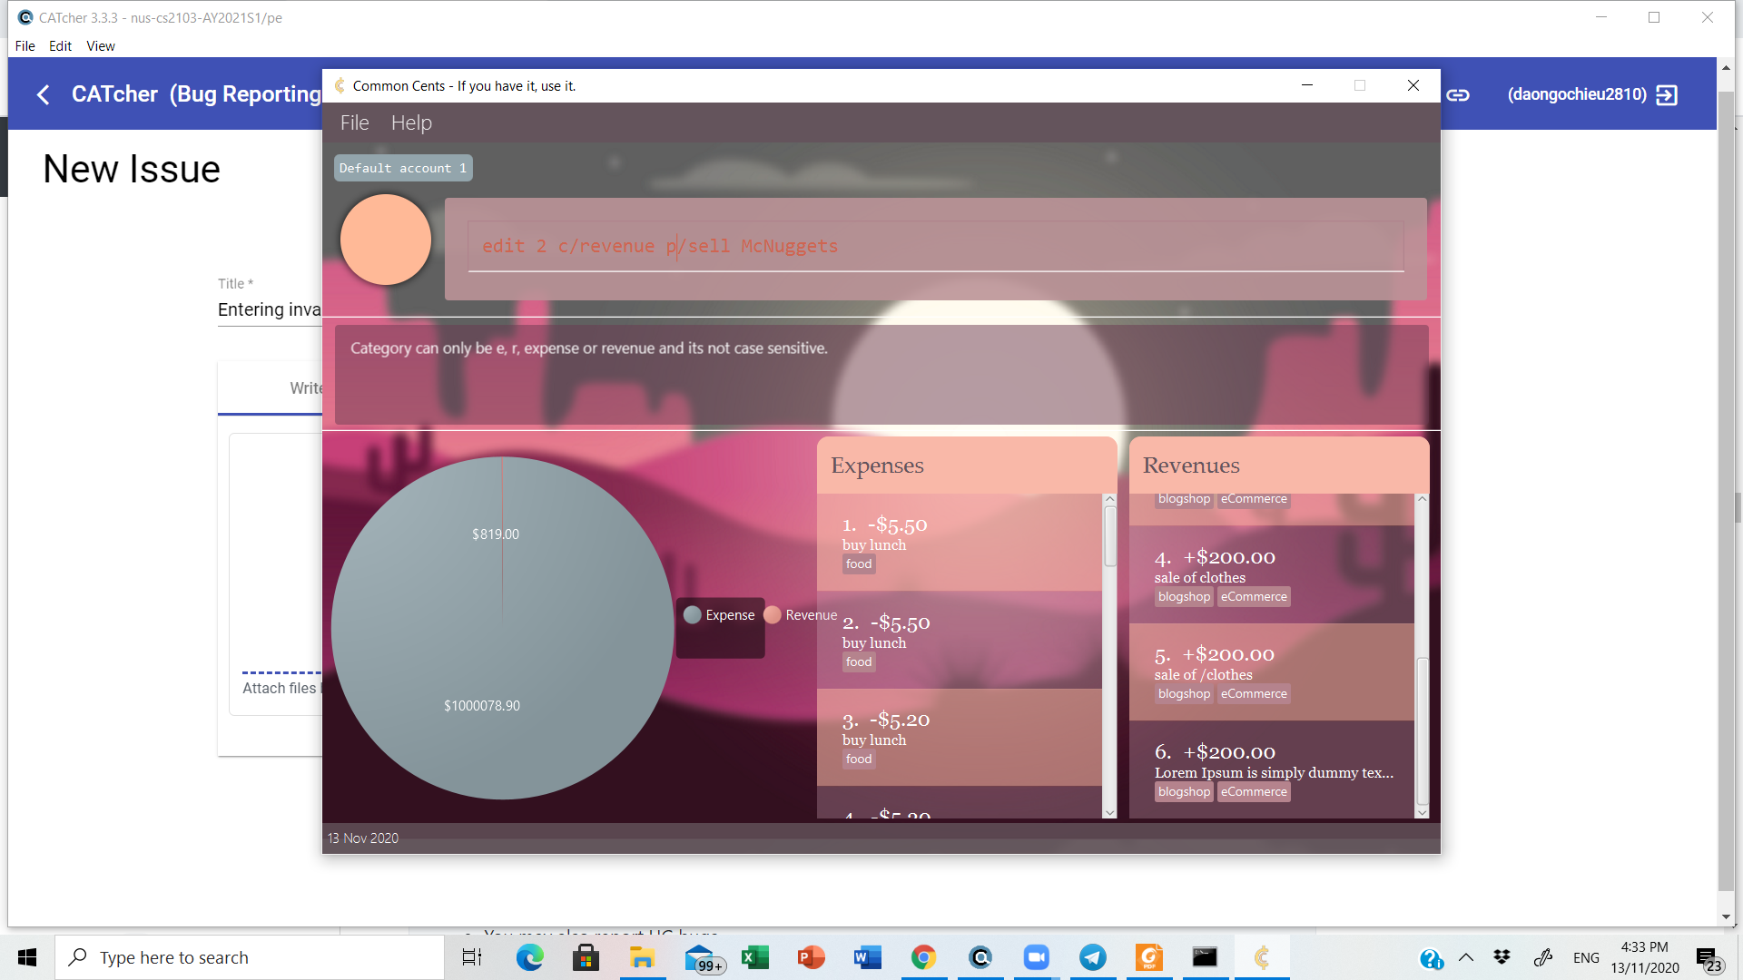The height and width of the screenshot is (980, 1743).
Task: Show hidden system tray icons chevron
Action: click(x=1466, y=957)
